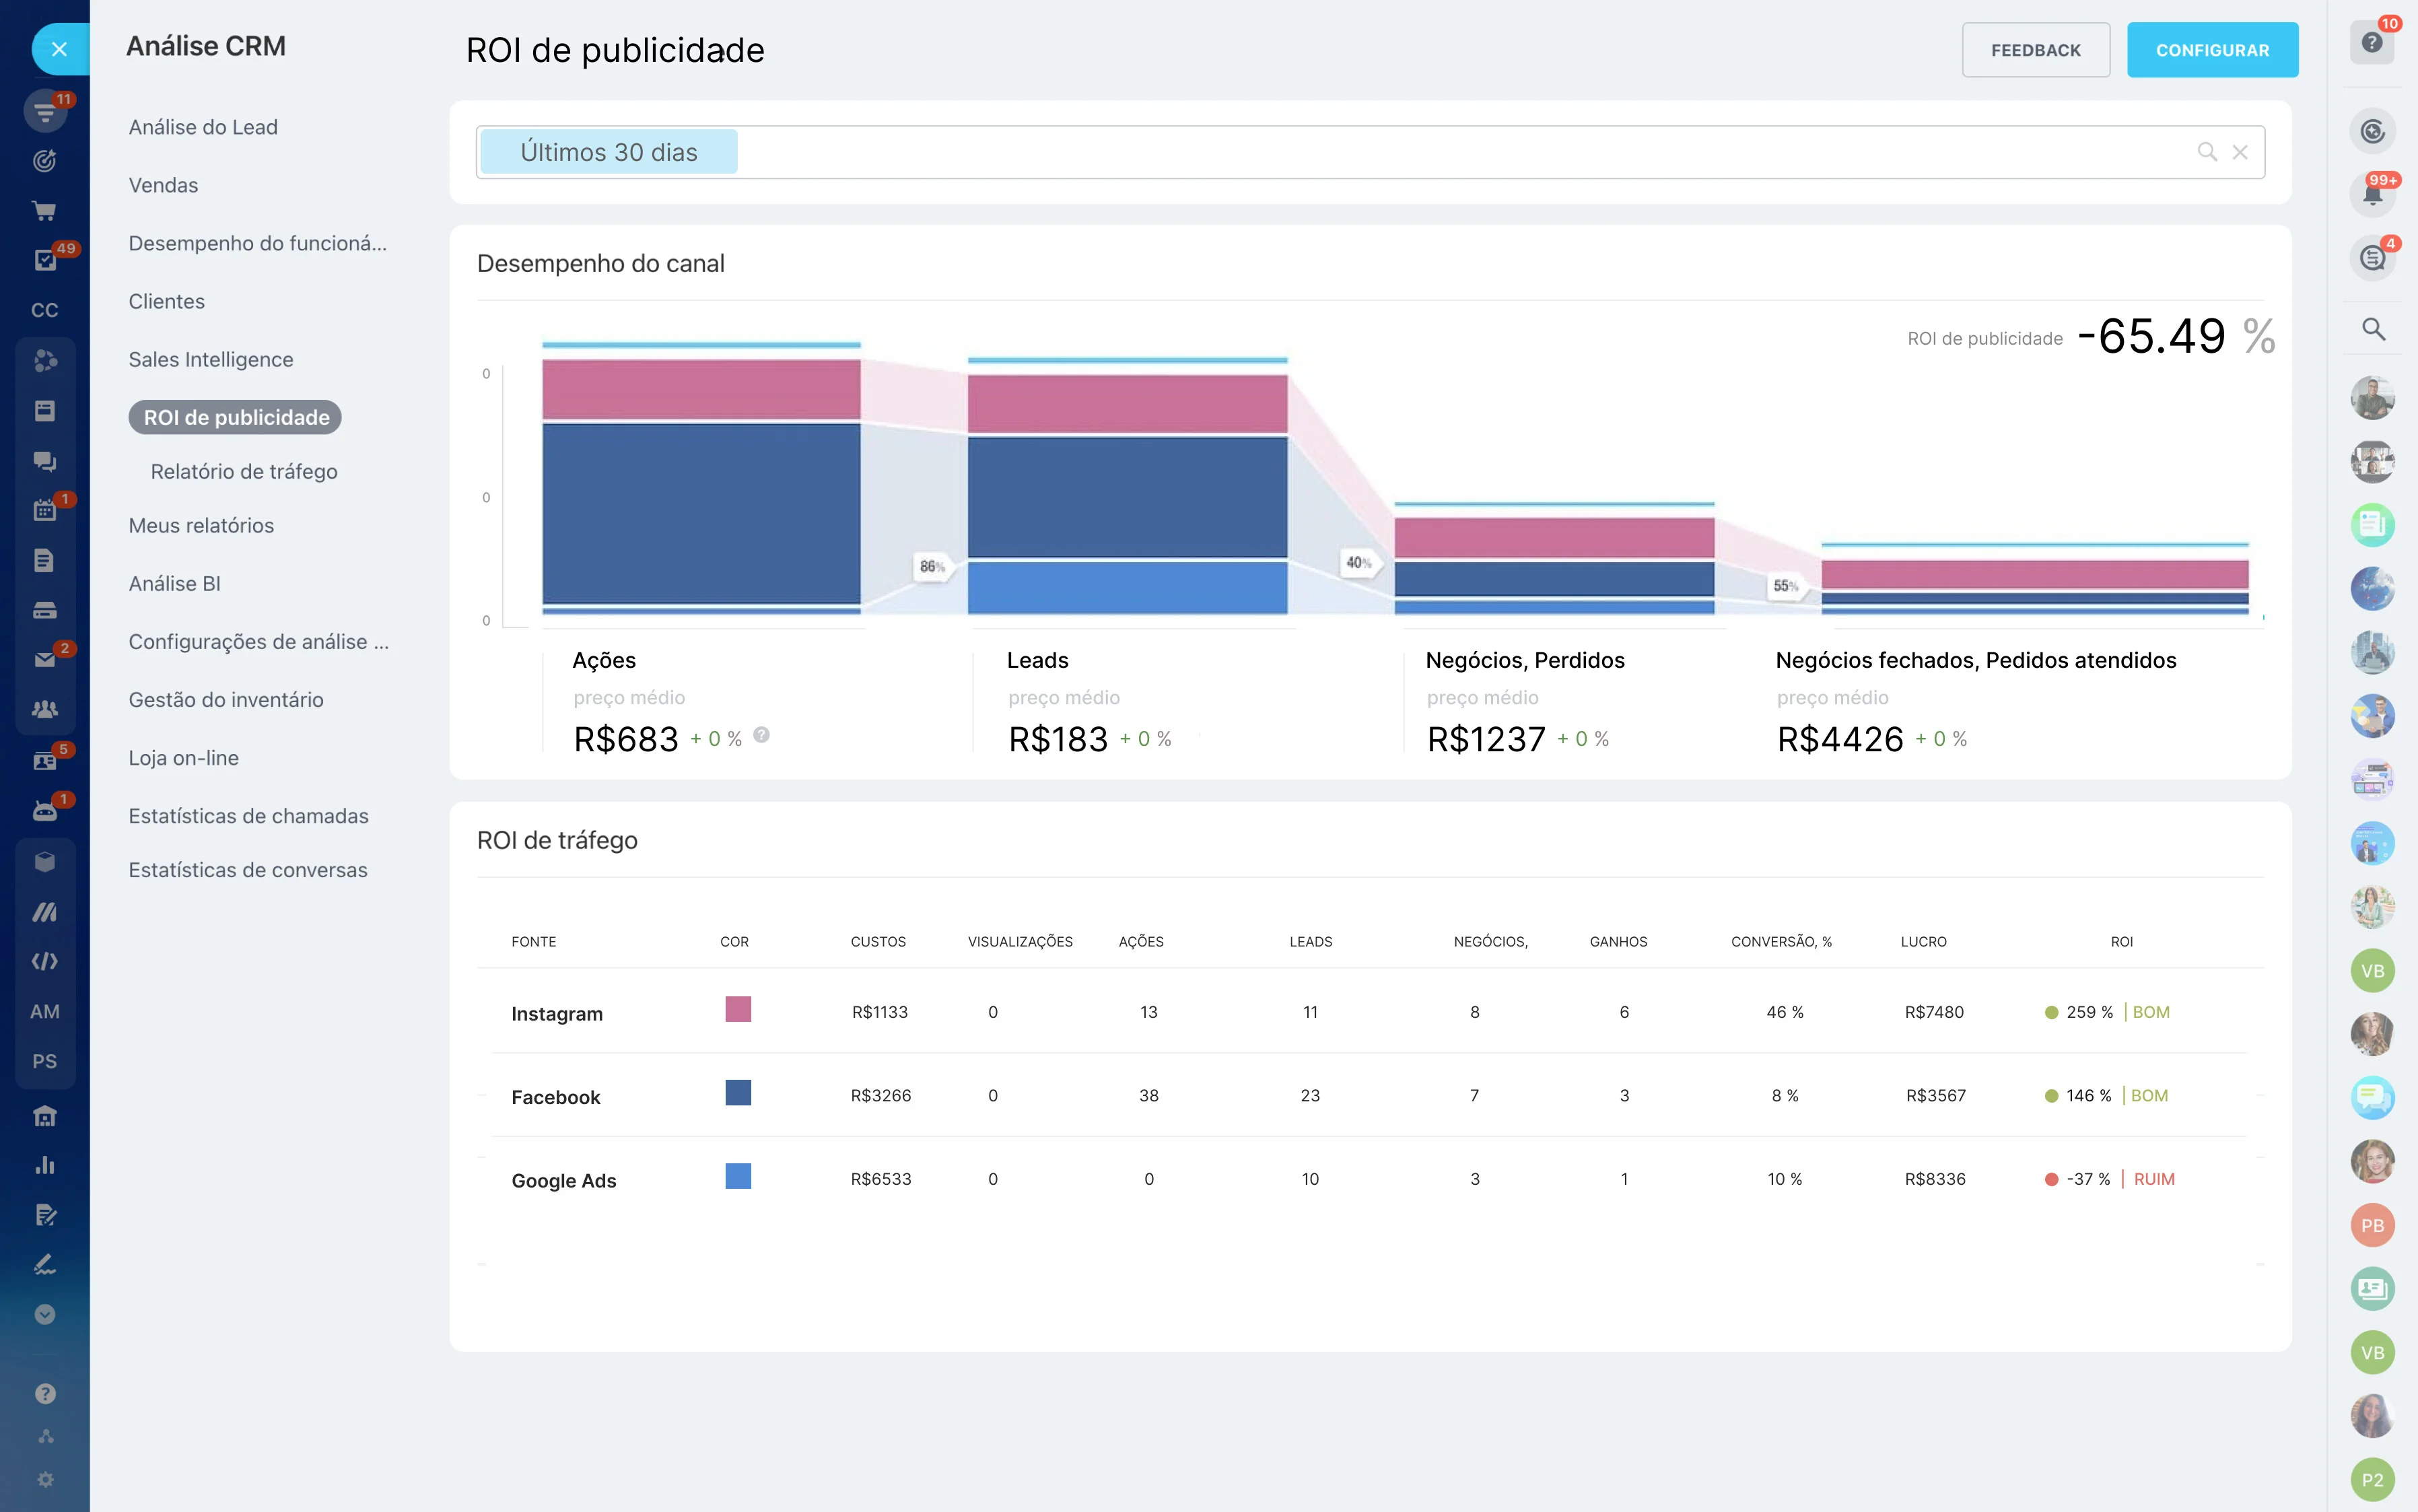Open the calendar icon in left sidebar
This screenshot has height=1512, width=2418.
pos(44,510)
